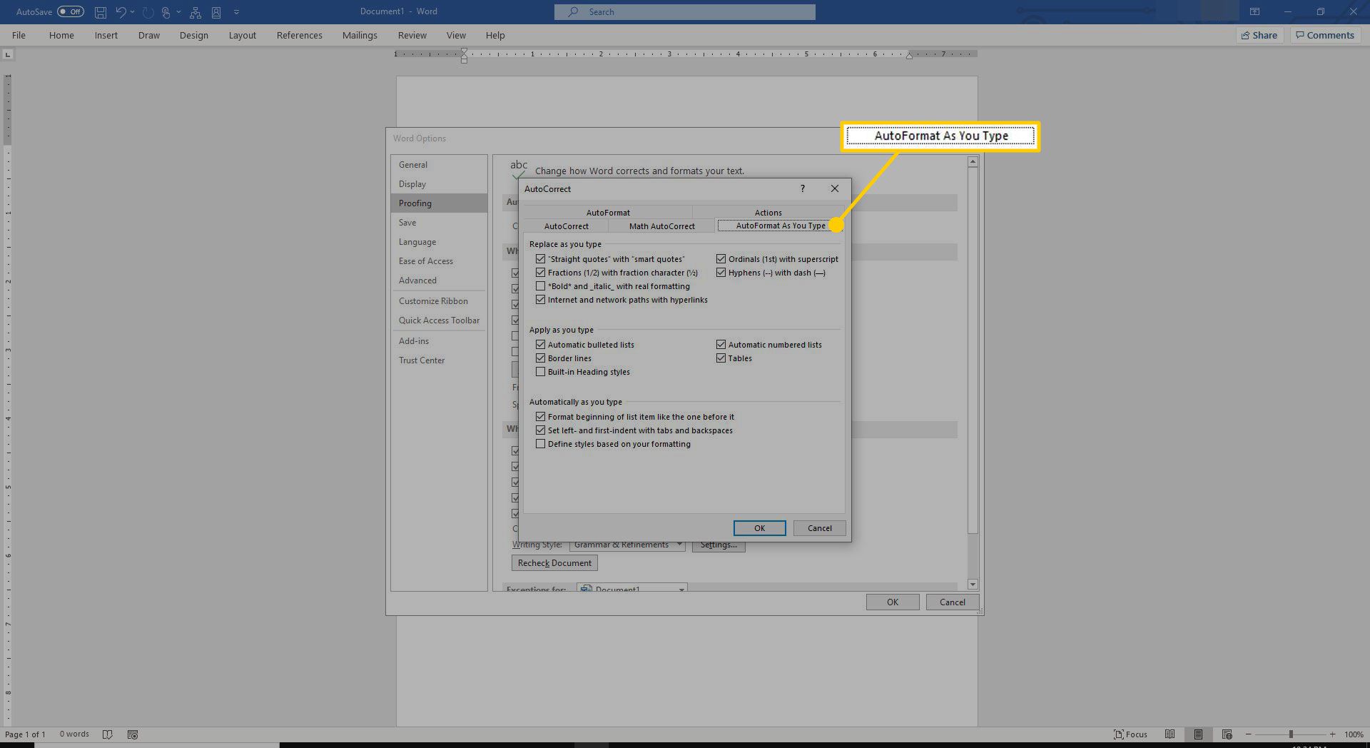This screenshot has height=748, width=1370.
Task: Click the zoom slider handle in status bar
Action: [1290, 734]
